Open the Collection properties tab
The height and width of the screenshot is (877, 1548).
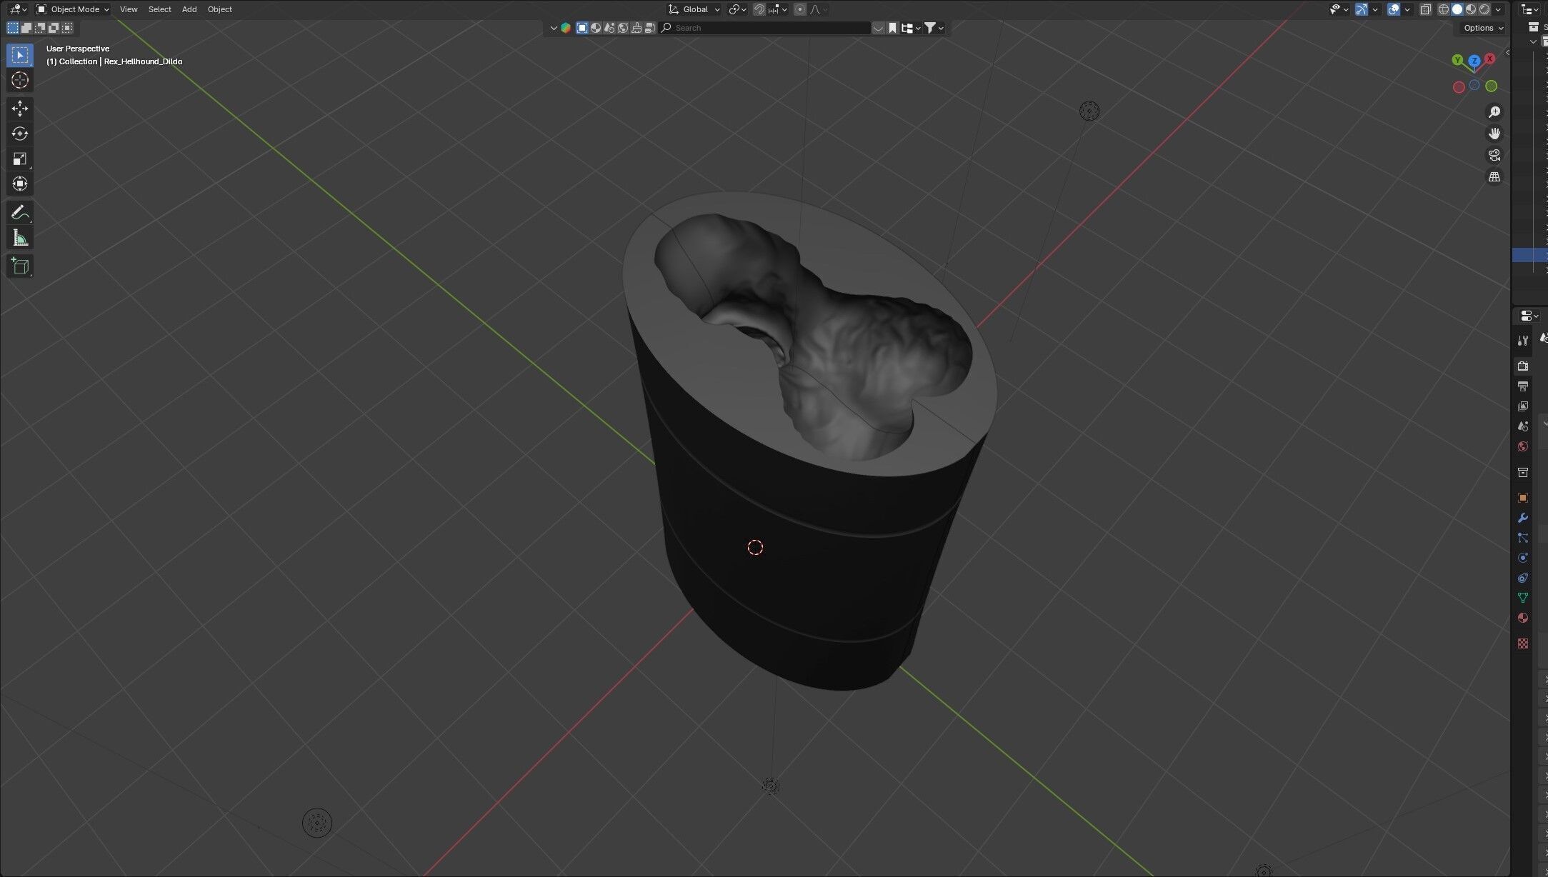click(1522, 472)
